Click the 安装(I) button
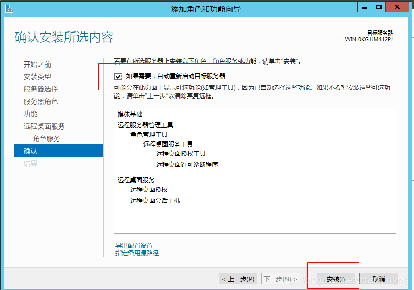 pos(336,279)
